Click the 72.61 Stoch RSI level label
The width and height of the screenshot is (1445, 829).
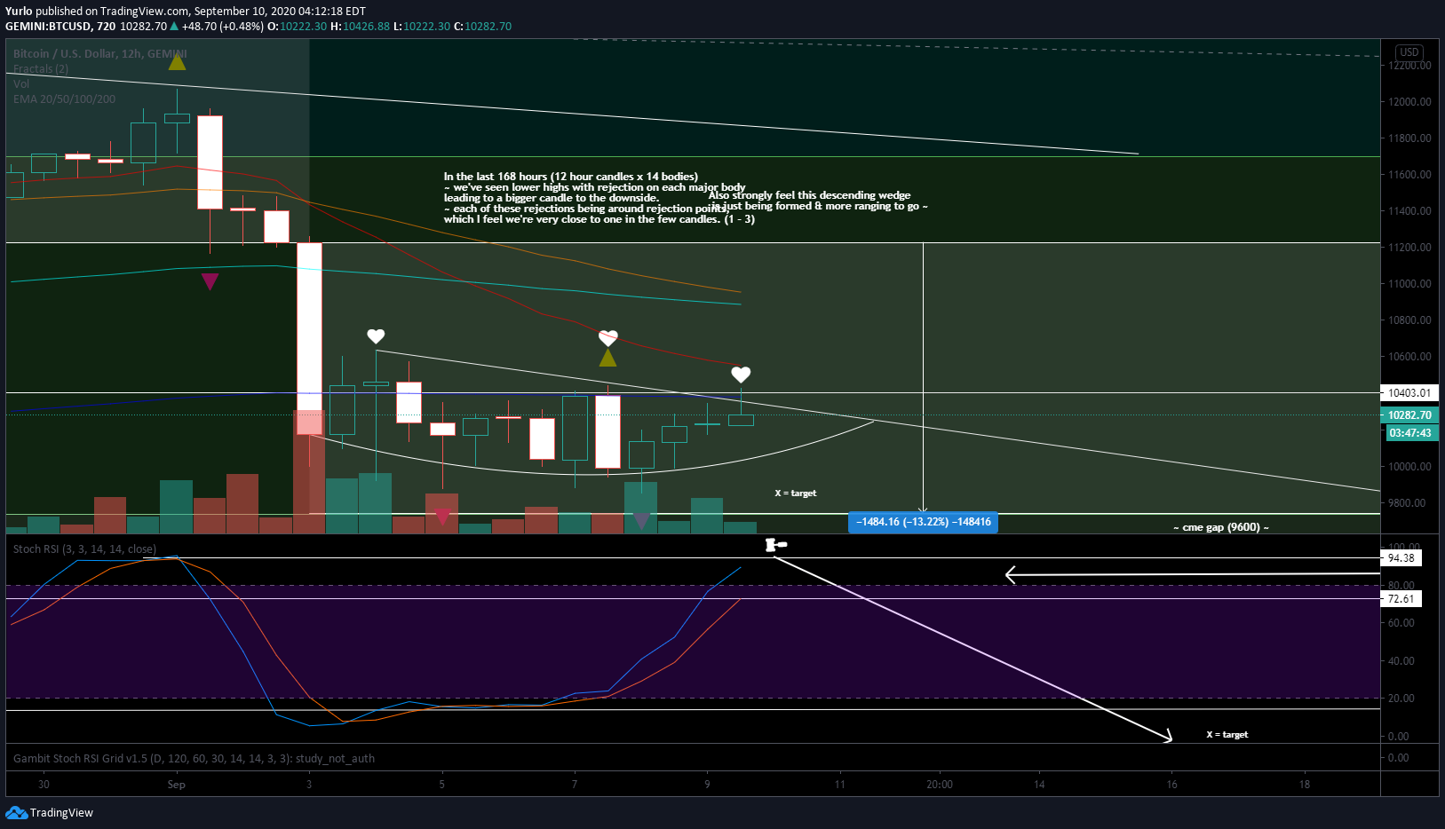(x=1401, y=599)
